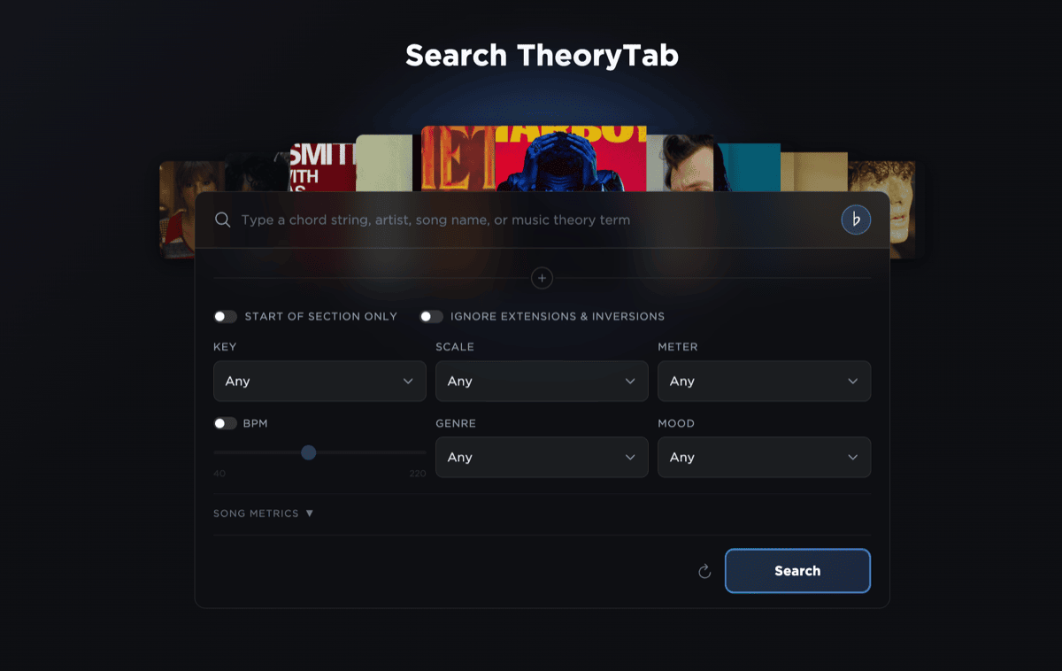Click the magnifying glass search icon
The height and width of the screenshot is (671, 1062).
click(223, 220)
